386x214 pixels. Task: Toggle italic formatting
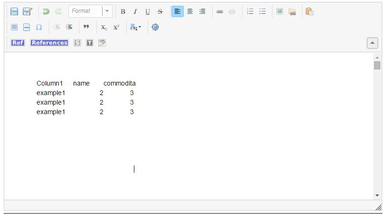click(135, 11)
